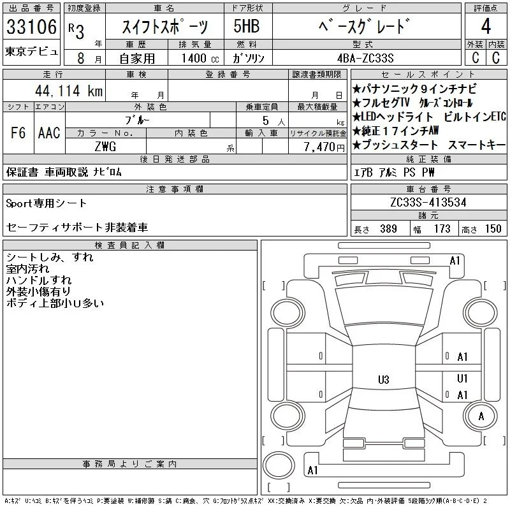Click the front-left wheel circle
The width and height of the screenshot is (510, 510).
288,313
